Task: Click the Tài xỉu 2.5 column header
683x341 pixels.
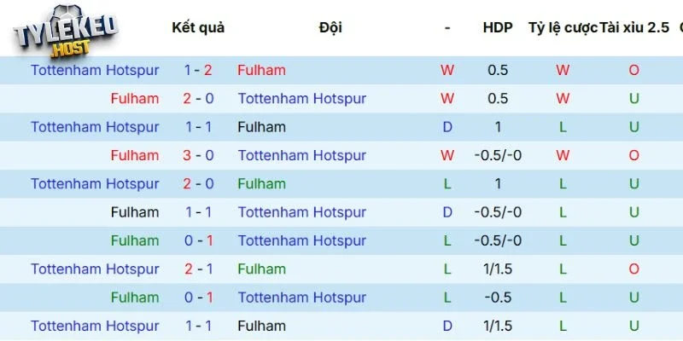Action: pos(634,27)
